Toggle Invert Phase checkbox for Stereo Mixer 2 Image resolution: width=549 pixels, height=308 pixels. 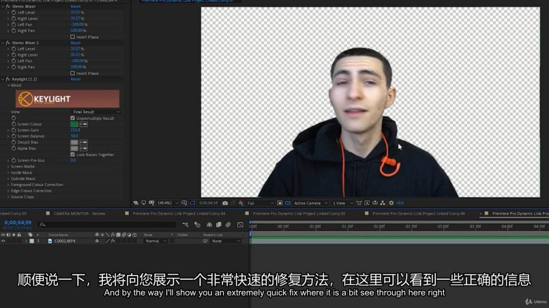point(72,73)
